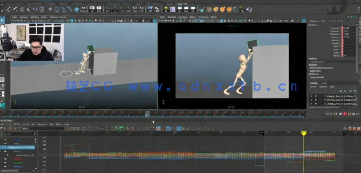Play animation backwards

pyautogui.click(x=340, y=114)
